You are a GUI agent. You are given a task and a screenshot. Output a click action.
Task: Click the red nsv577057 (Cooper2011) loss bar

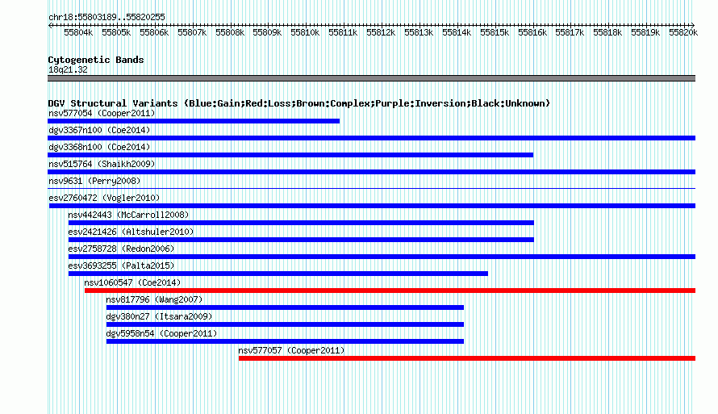467,358
